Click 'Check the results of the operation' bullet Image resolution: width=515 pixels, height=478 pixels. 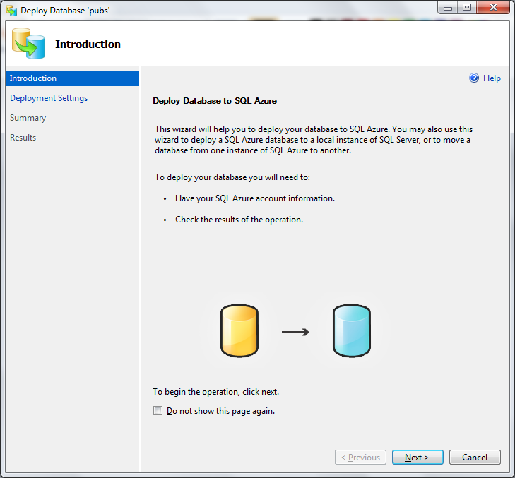(x=239, y=220)
